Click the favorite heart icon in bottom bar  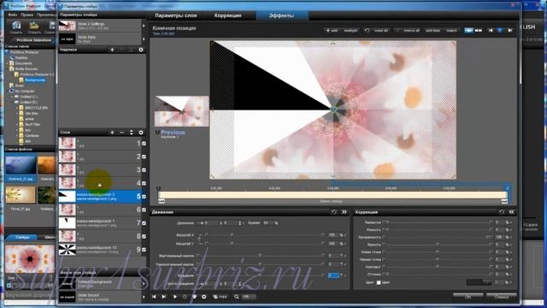(194, 297)
